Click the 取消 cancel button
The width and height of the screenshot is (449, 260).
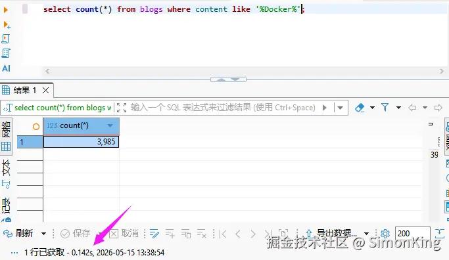(124, 233)
